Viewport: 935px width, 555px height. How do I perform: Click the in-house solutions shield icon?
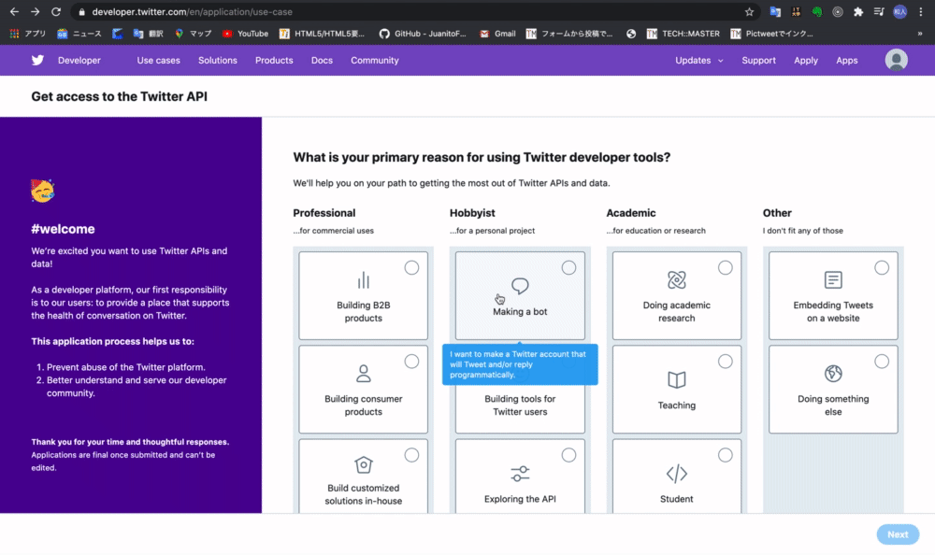click(363, 464)
